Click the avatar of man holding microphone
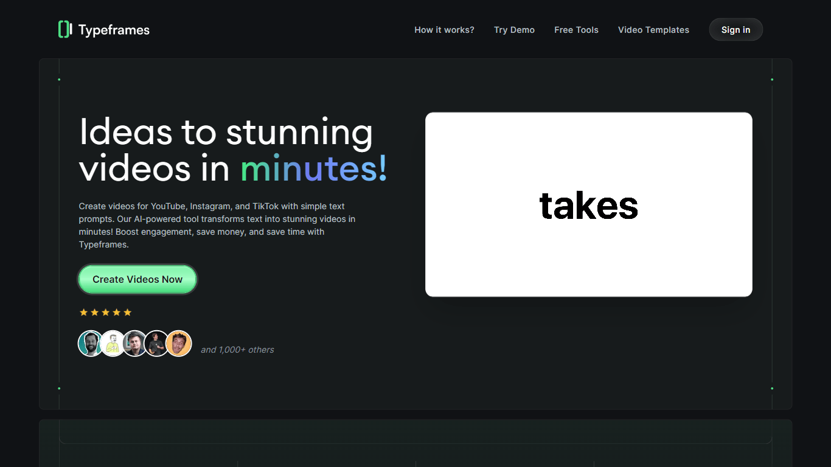Screen dimensions: 831x467 tap(157, 344)
